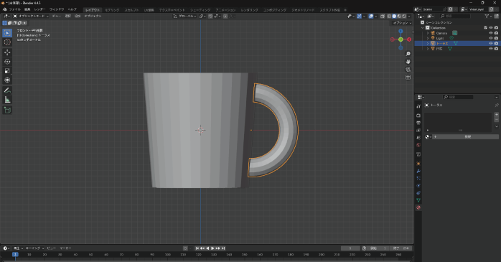Open the Object Constraints properties tab
This screenshot has height=262, width=501.
pos(418,193)
